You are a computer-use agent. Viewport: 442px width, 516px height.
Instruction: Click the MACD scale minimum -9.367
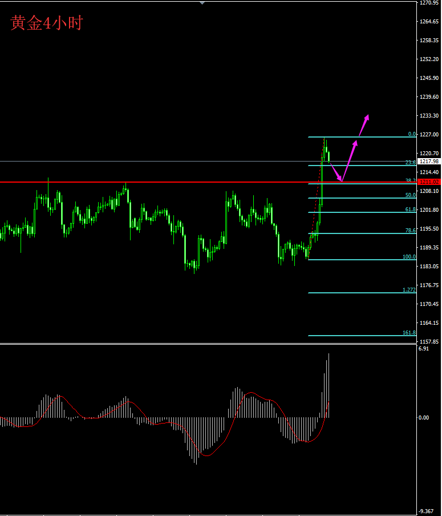tap(426, 511)
